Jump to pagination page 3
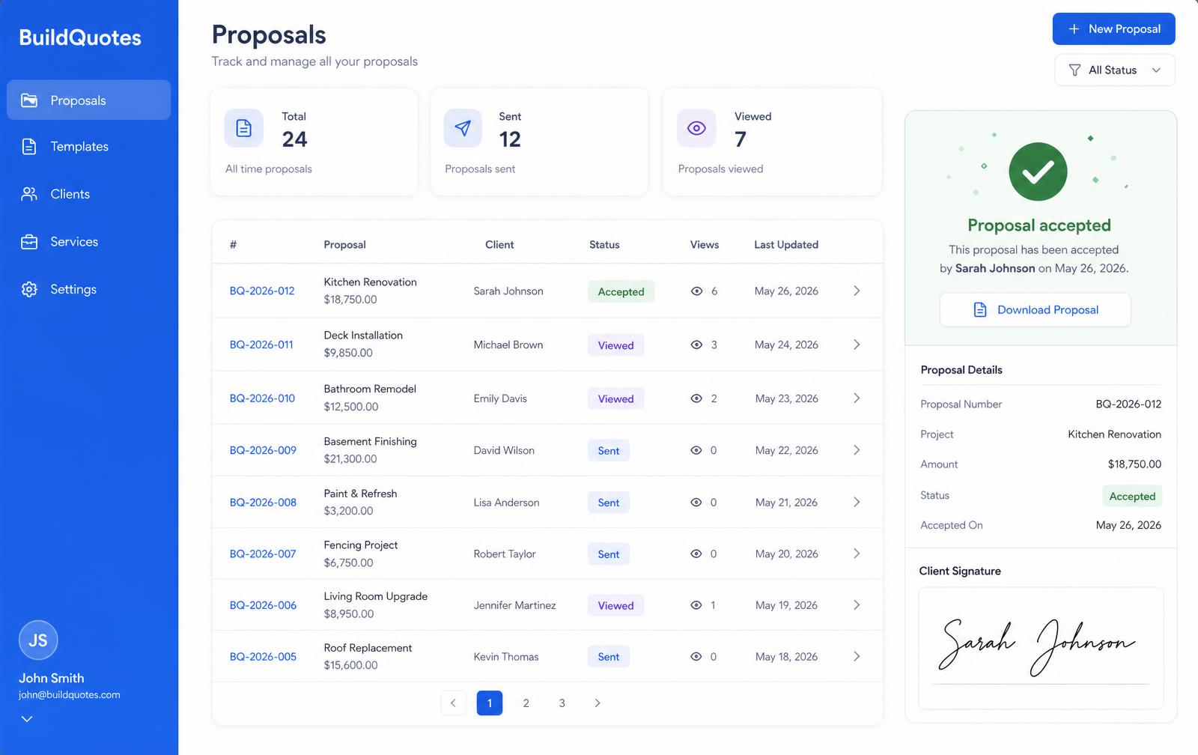 [562, 703]
